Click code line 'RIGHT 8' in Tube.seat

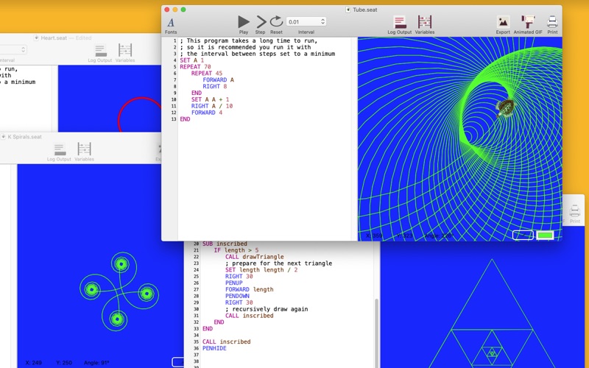coord(214,86)
